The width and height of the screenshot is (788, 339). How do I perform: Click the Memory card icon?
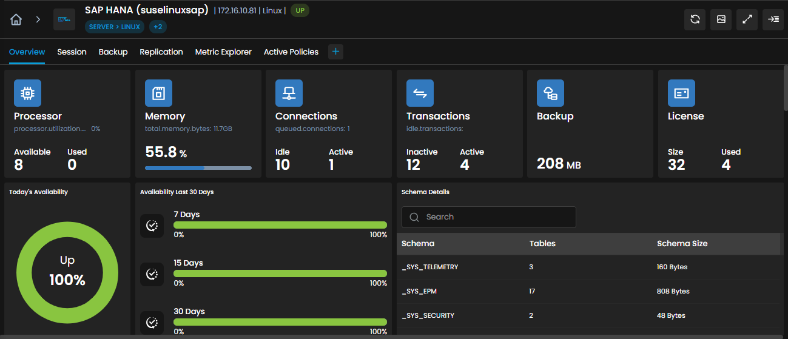coord(158,93)
